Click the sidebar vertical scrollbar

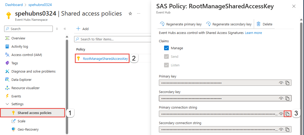click(x=67, y=87)
